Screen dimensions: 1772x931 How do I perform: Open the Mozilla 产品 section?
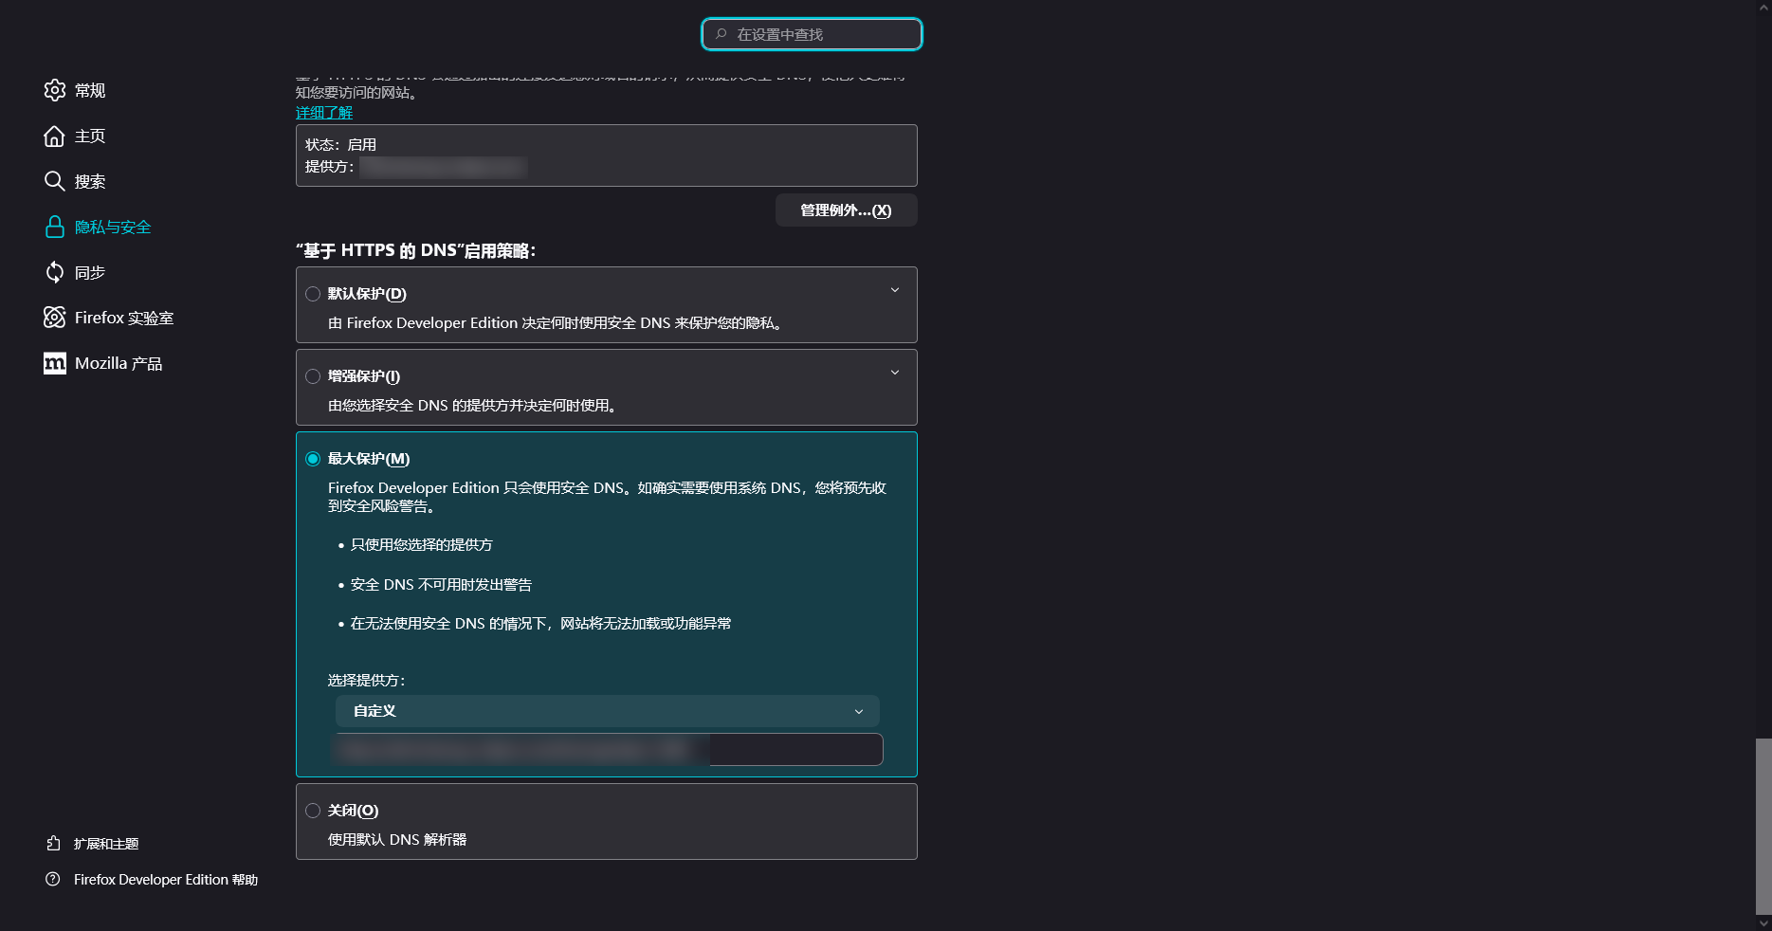(x=119, y=363)
